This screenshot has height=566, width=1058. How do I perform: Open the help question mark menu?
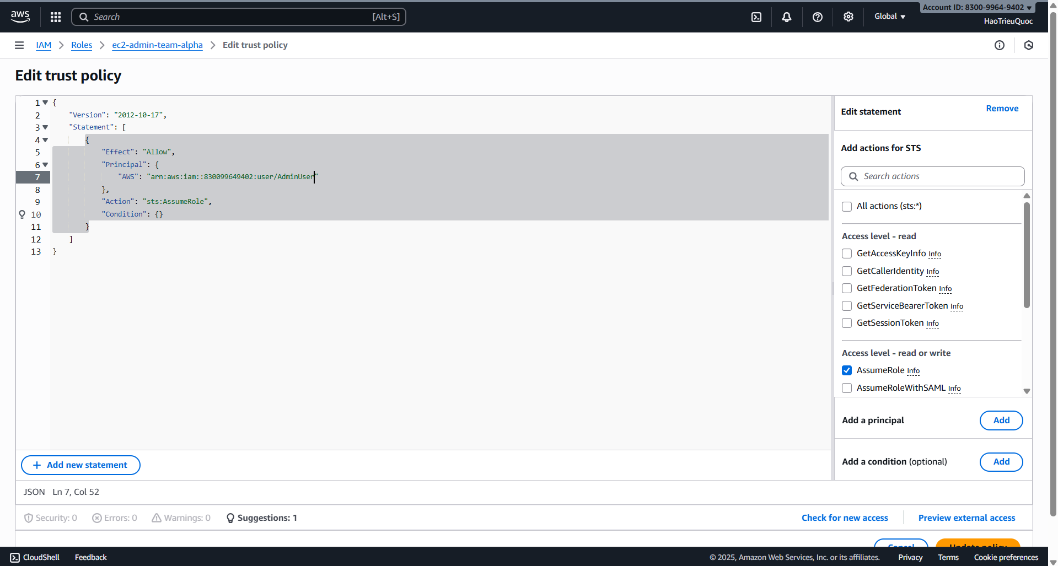818,17
